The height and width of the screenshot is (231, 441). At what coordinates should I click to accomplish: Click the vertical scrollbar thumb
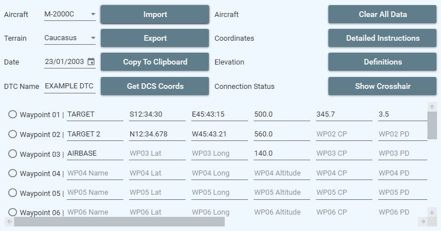tap(432, 125)
